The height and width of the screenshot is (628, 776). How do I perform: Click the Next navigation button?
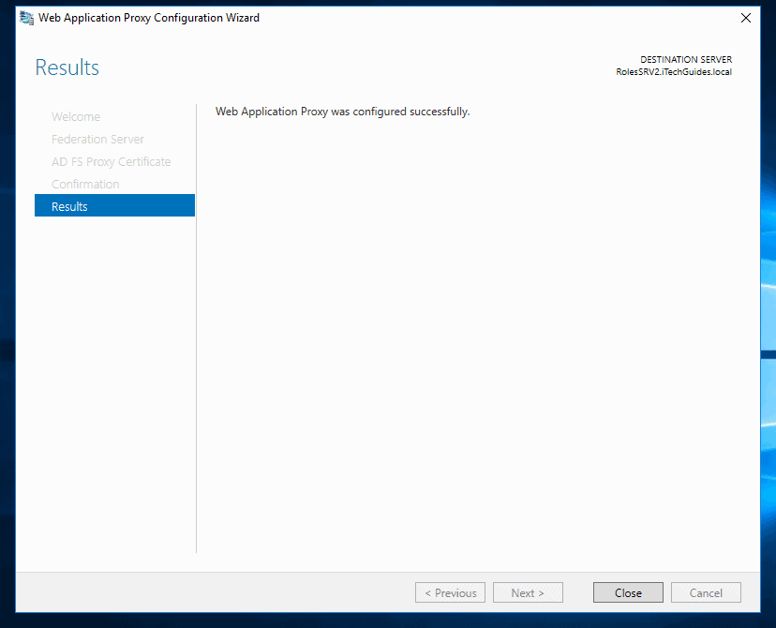pos(528,592)
